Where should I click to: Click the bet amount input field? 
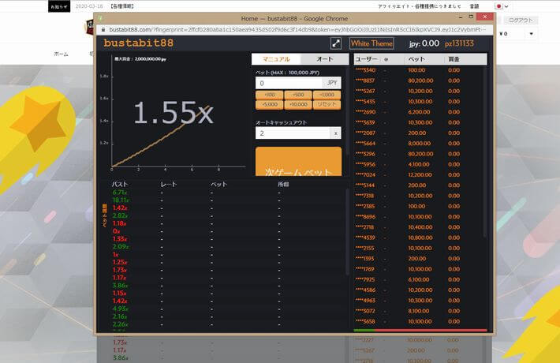(289, 82)
